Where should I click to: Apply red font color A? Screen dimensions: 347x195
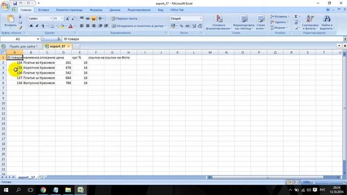coord(70,26)
